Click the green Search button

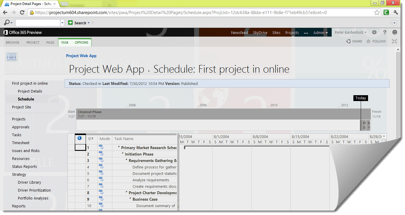tap(77, 23)
